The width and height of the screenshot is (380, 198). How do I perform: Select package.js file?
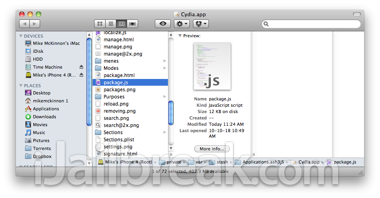(130, 82)
